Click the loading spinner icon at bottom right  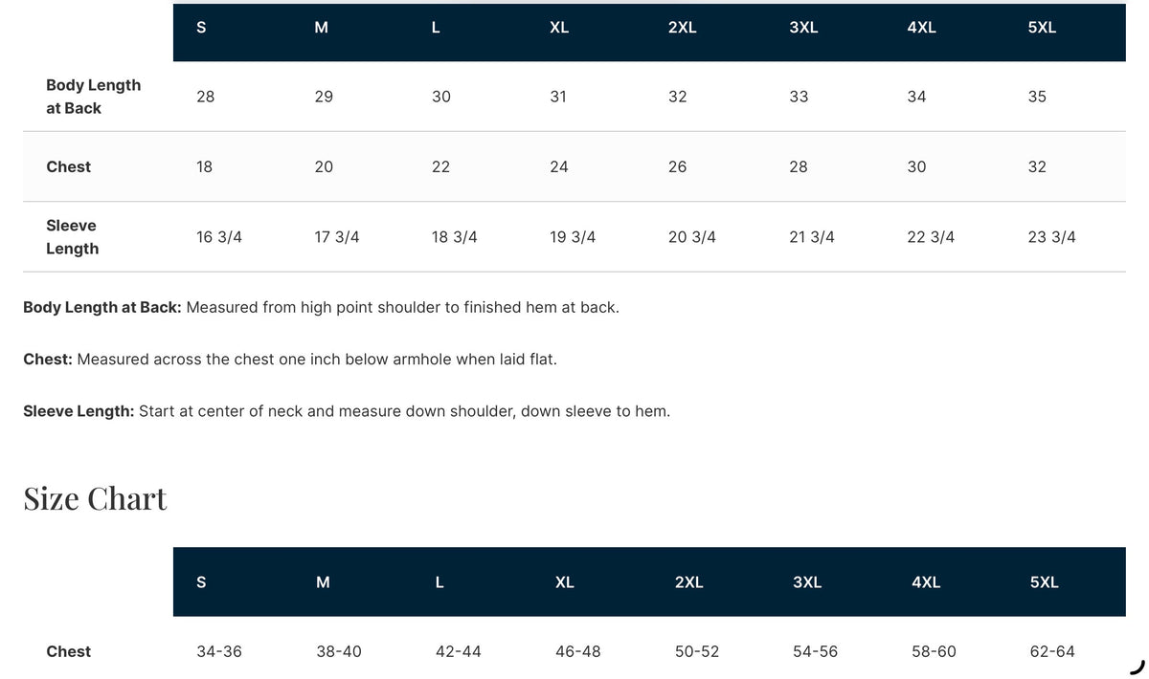click(1138, 667)
